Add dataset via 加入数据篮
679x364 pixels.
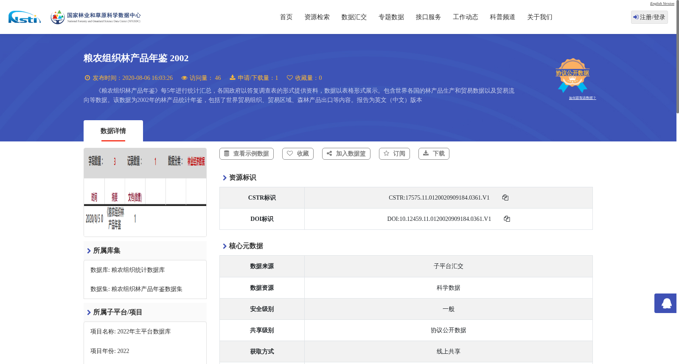346,154
